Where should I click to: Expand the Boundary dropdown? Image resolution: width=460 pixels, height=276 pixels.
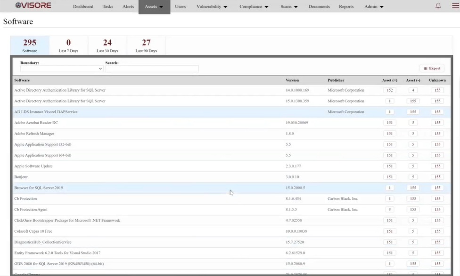coord(61,69)
